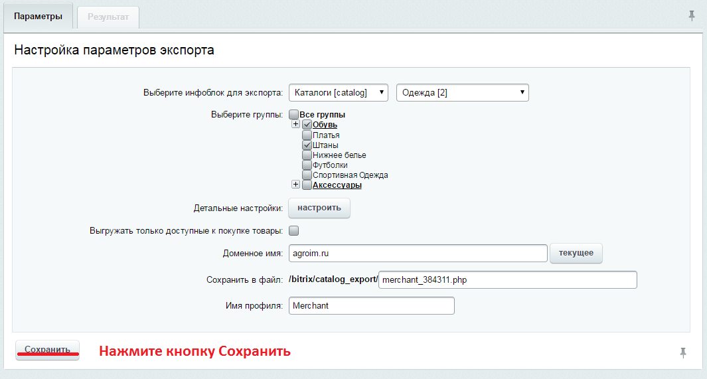Select the Параметры tab
Image resolution: width=707 pixels, height=379 pixels.
pos(39,16)
